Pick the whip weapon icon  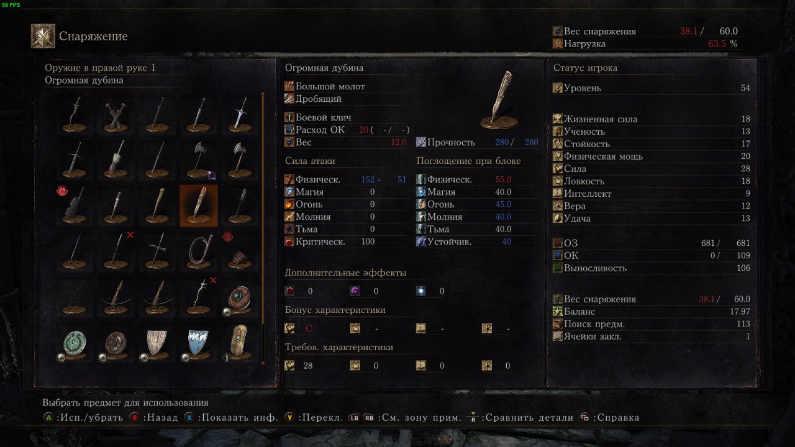click(x=199, y=251)
